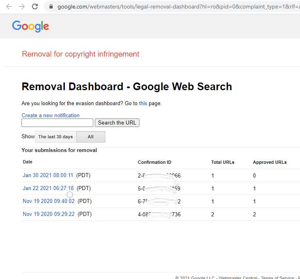Click the browser back arrow
Image resolution: width=300 pixels, height=279 pixels.
(9, 6)
